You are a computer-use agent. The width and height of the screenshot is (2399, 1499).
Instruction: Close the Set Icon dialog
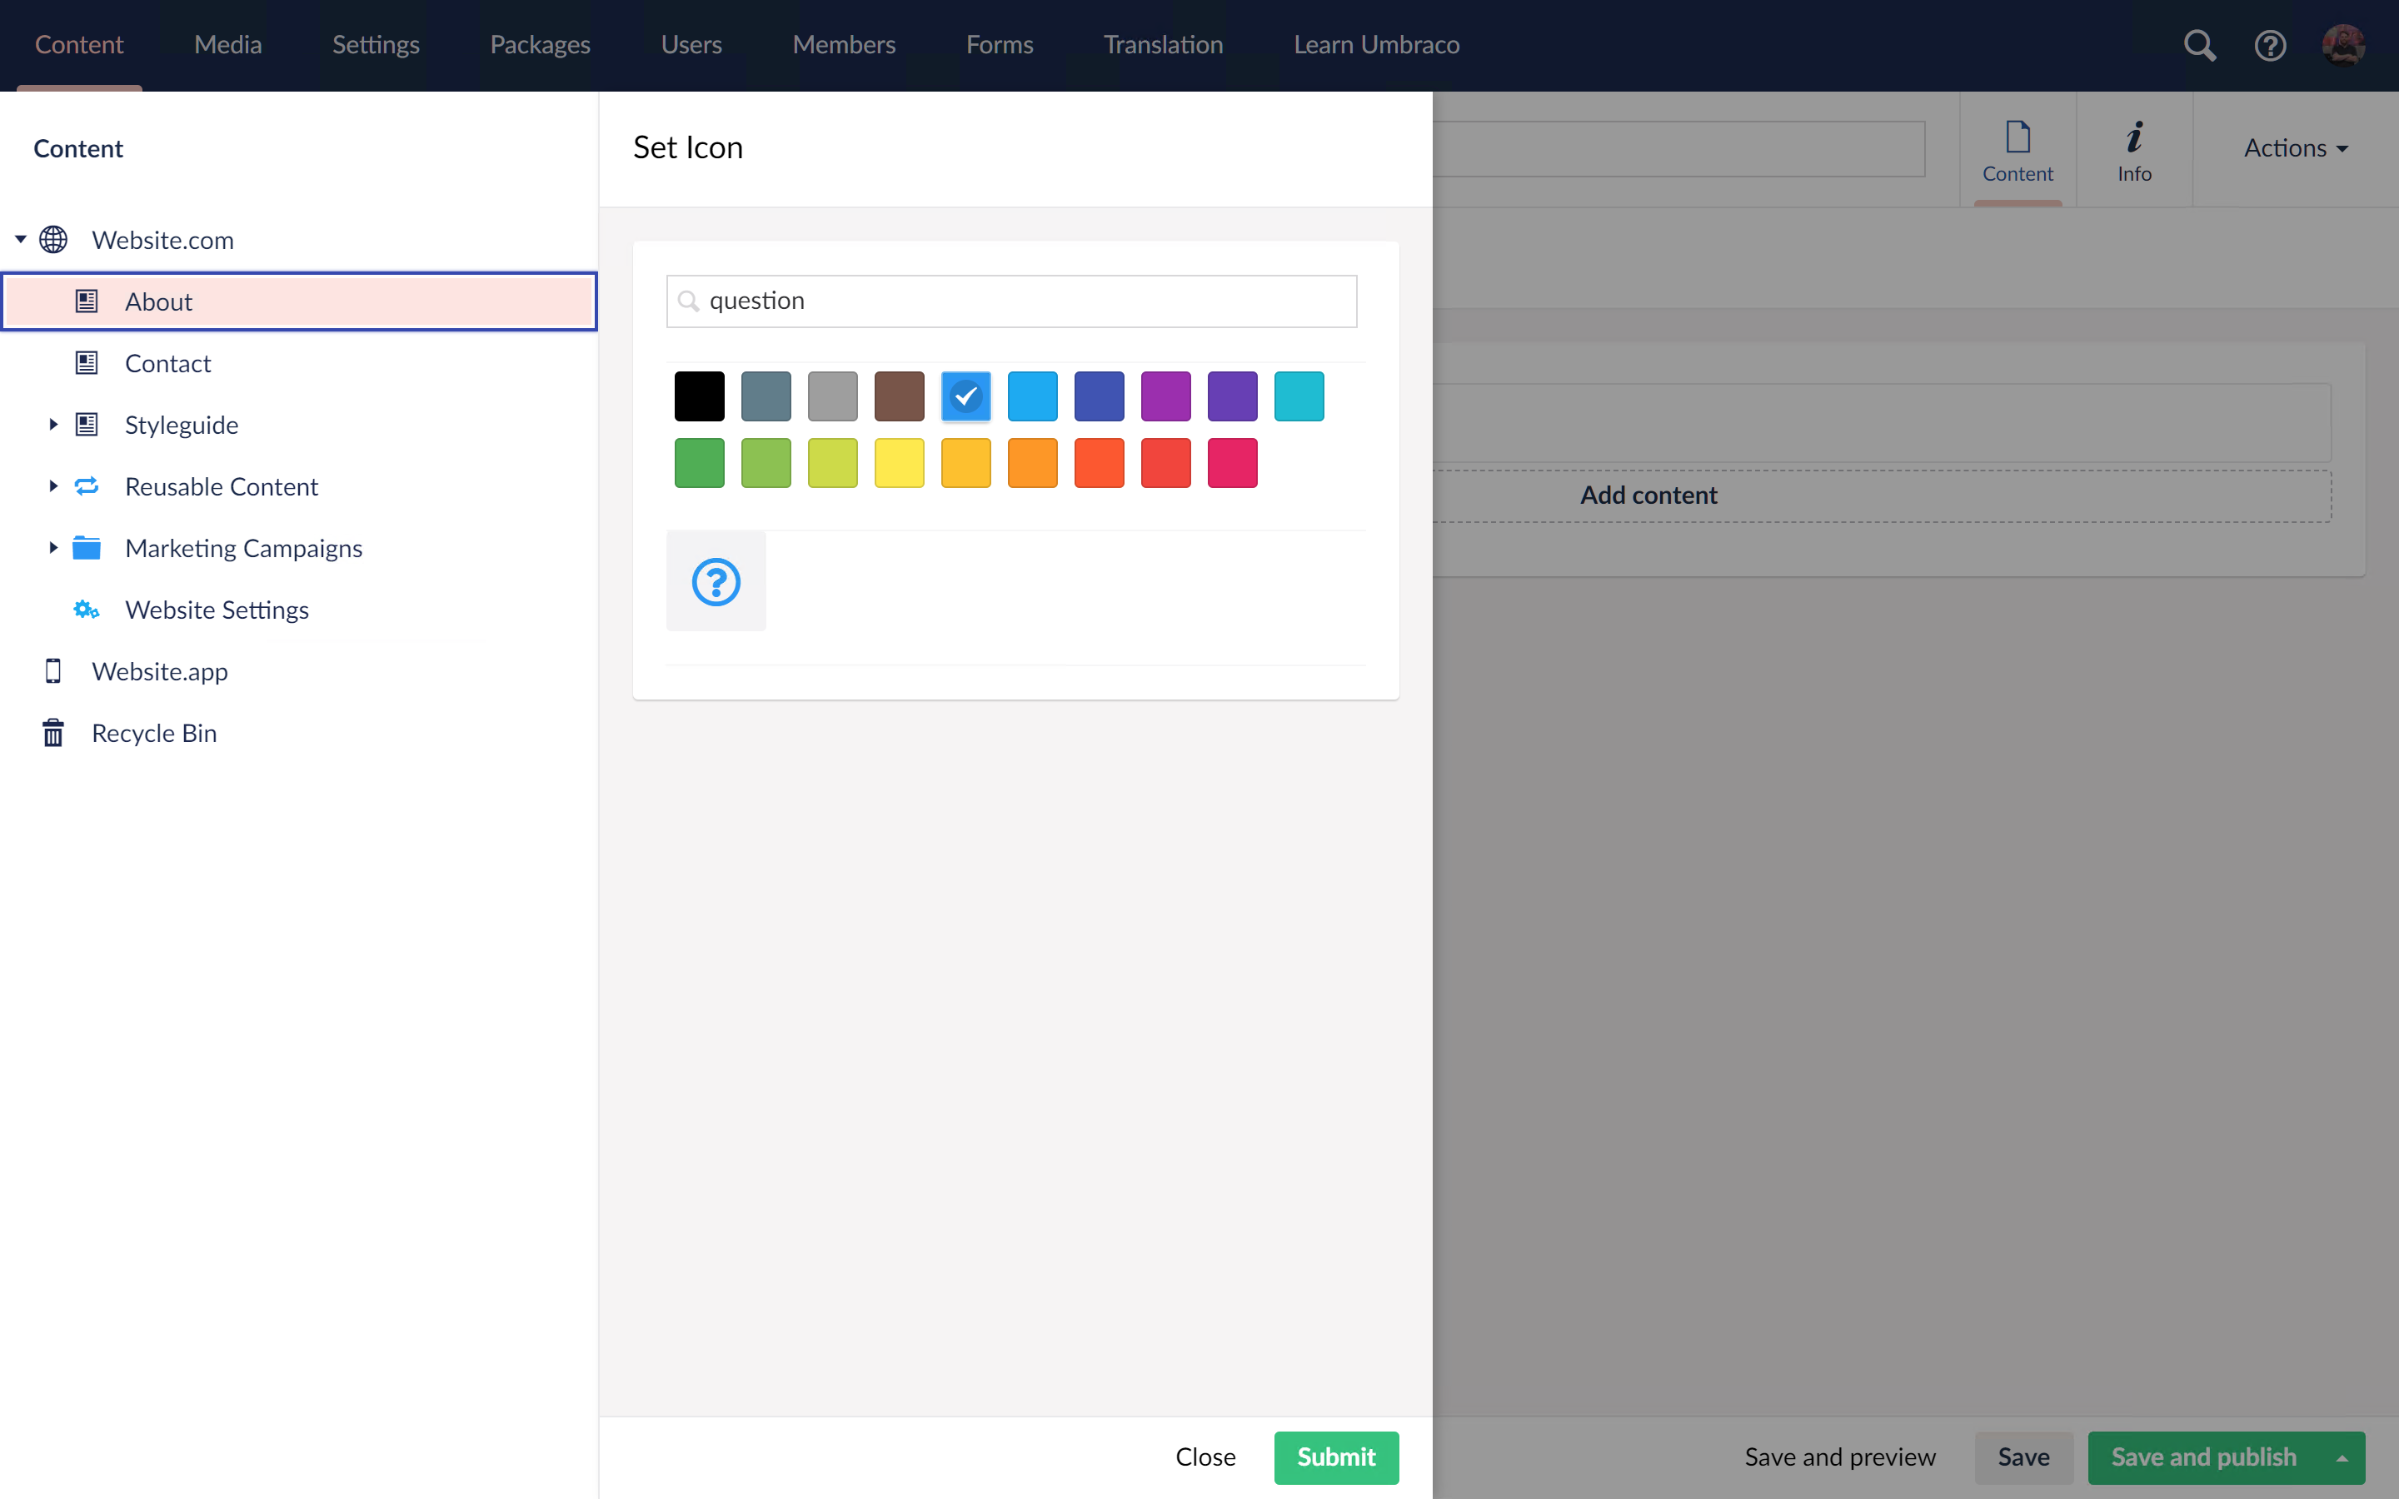[x=1205, y=1457]
